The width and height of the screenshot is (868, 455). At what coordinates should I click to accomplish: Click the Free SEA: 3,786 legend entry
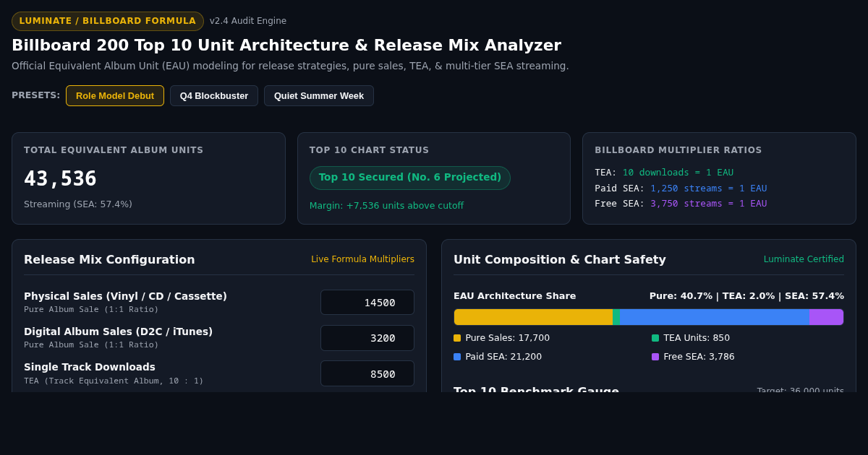693,357
